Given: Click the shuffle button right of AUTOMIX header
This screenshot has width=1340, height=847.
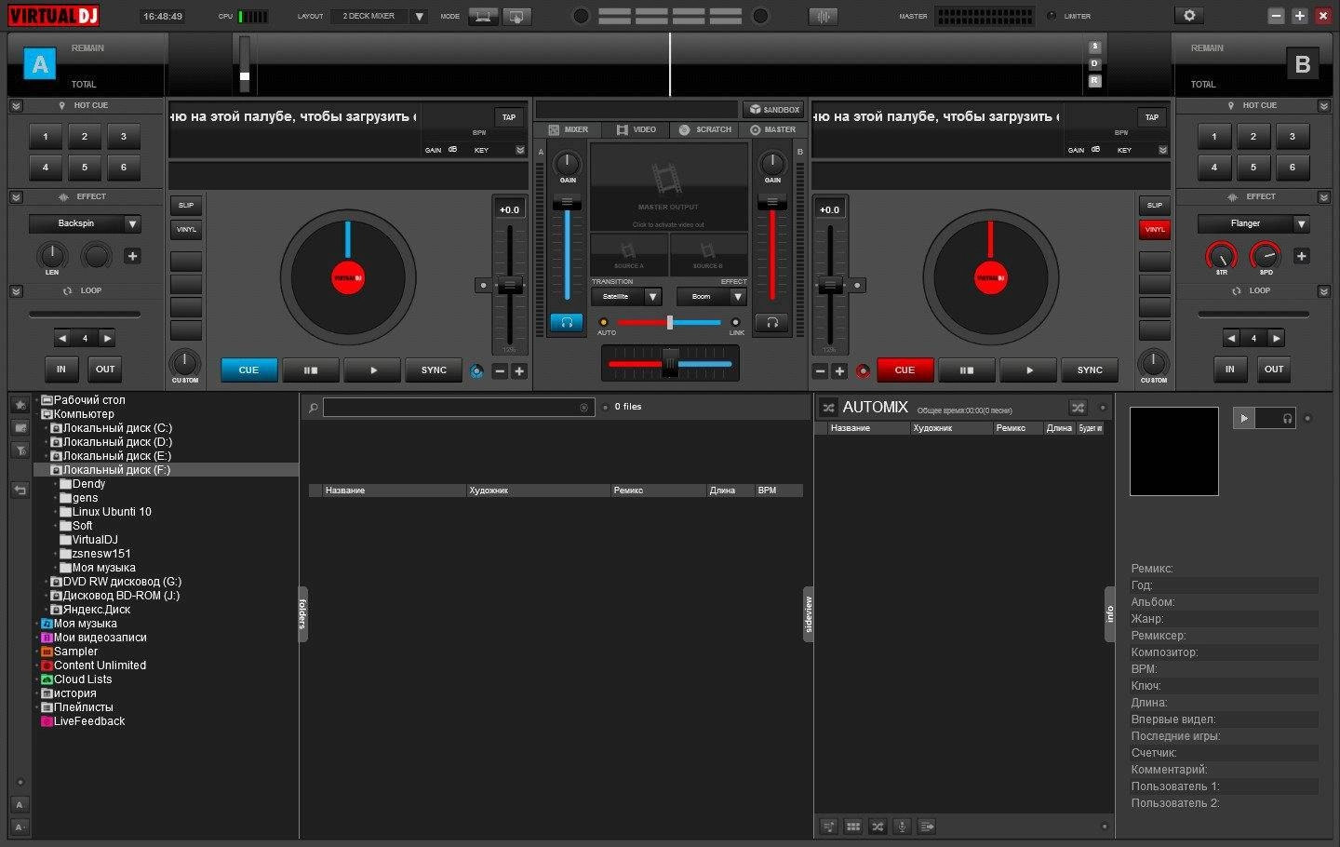Looking at the screenshot, I should tap(1078, 408).
